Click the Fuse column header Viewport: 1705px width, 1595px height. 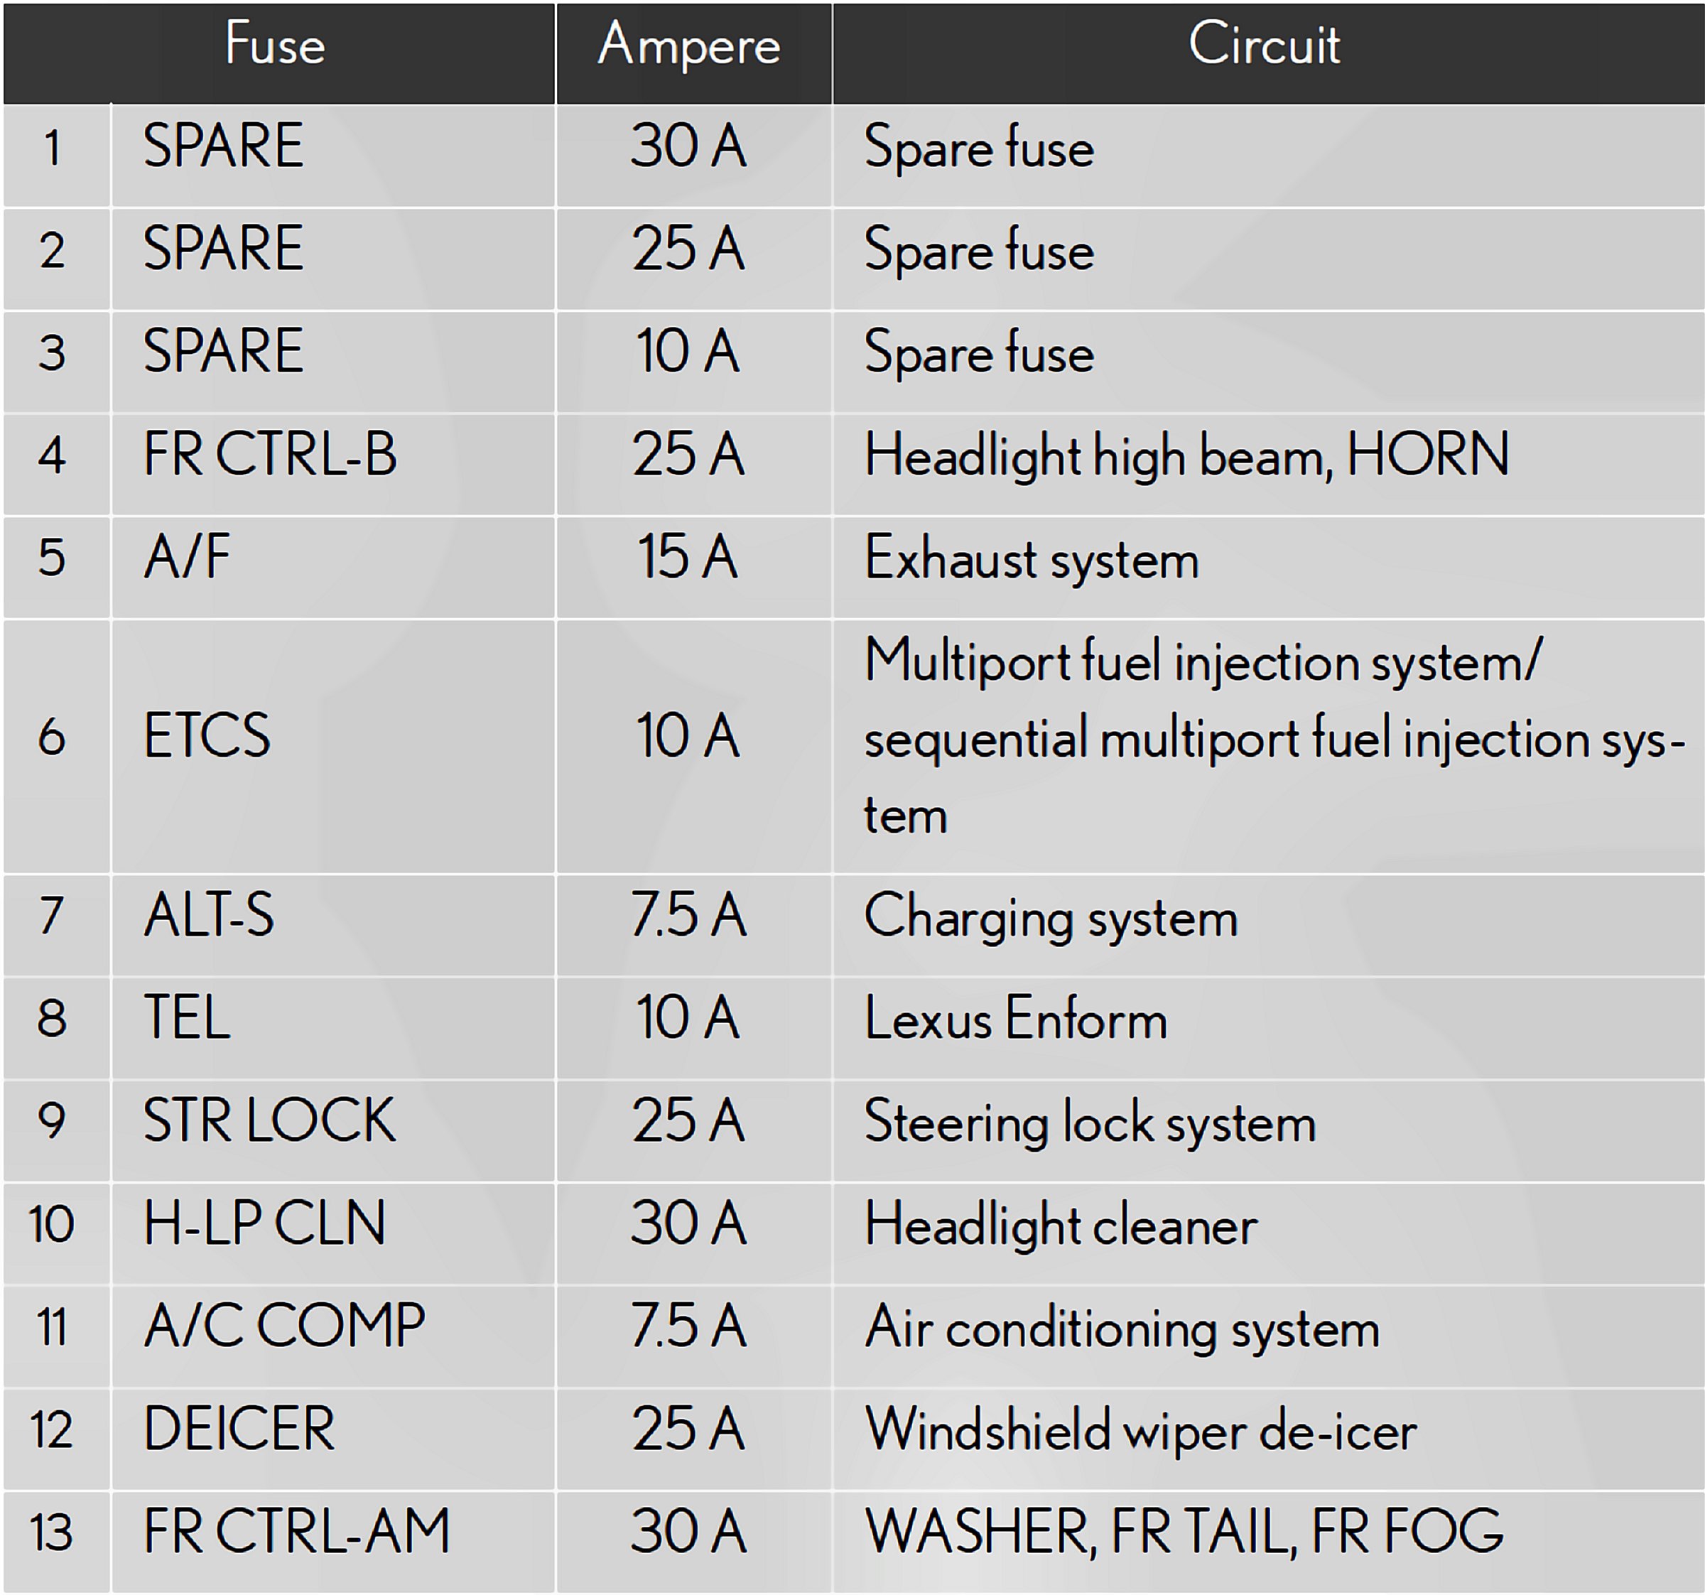click(276, 45)
